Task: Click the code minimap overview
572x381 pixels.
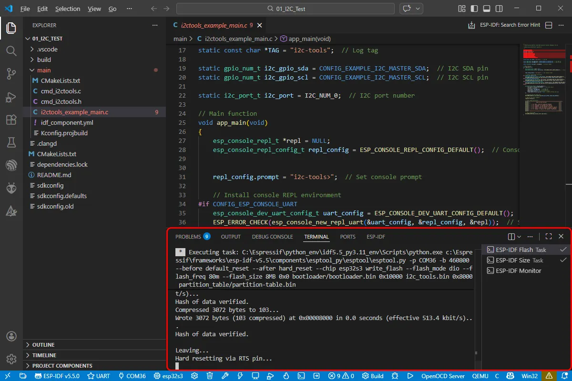Action: click(x=544, y=81)
